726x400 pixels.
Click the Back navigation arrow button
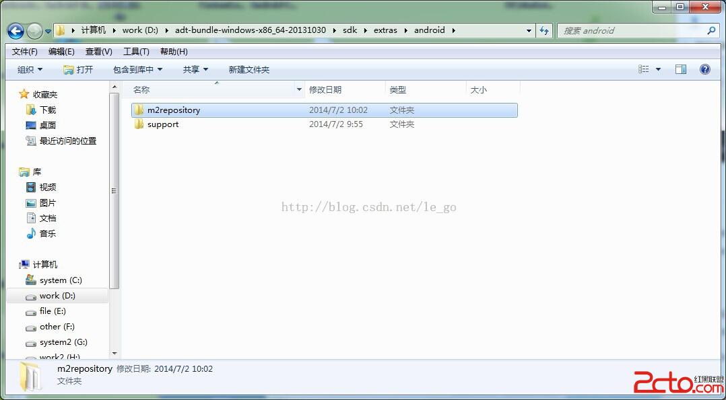(15, 31)
